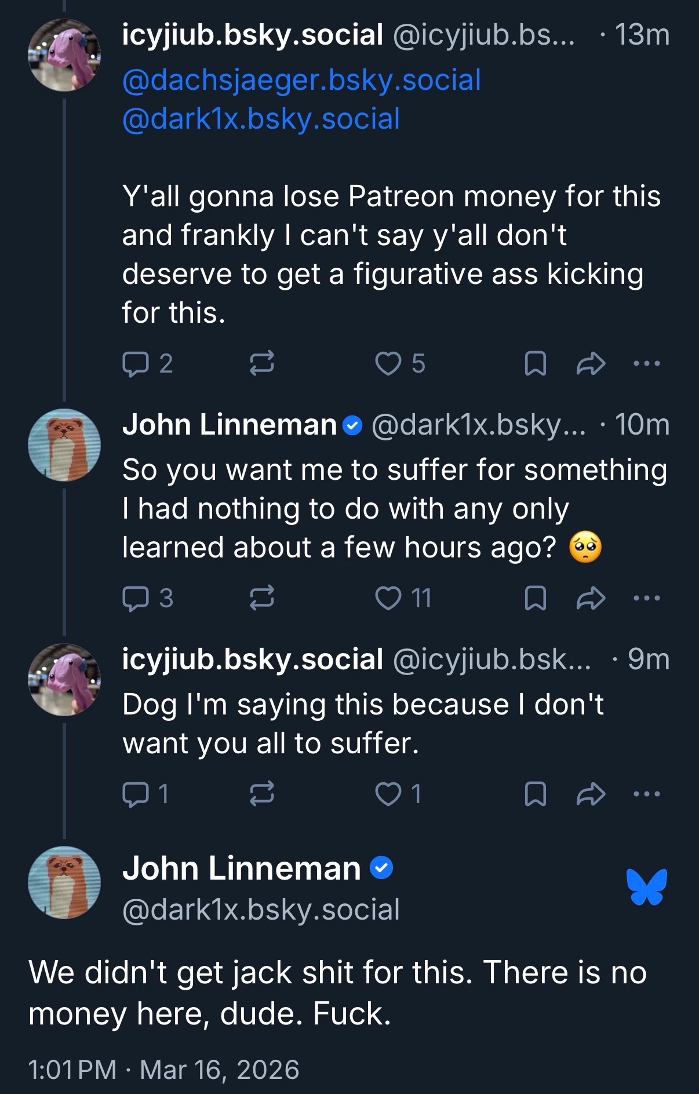
Task: Open the @dark1x.bsky.social mention link
Action: [261, 119]
